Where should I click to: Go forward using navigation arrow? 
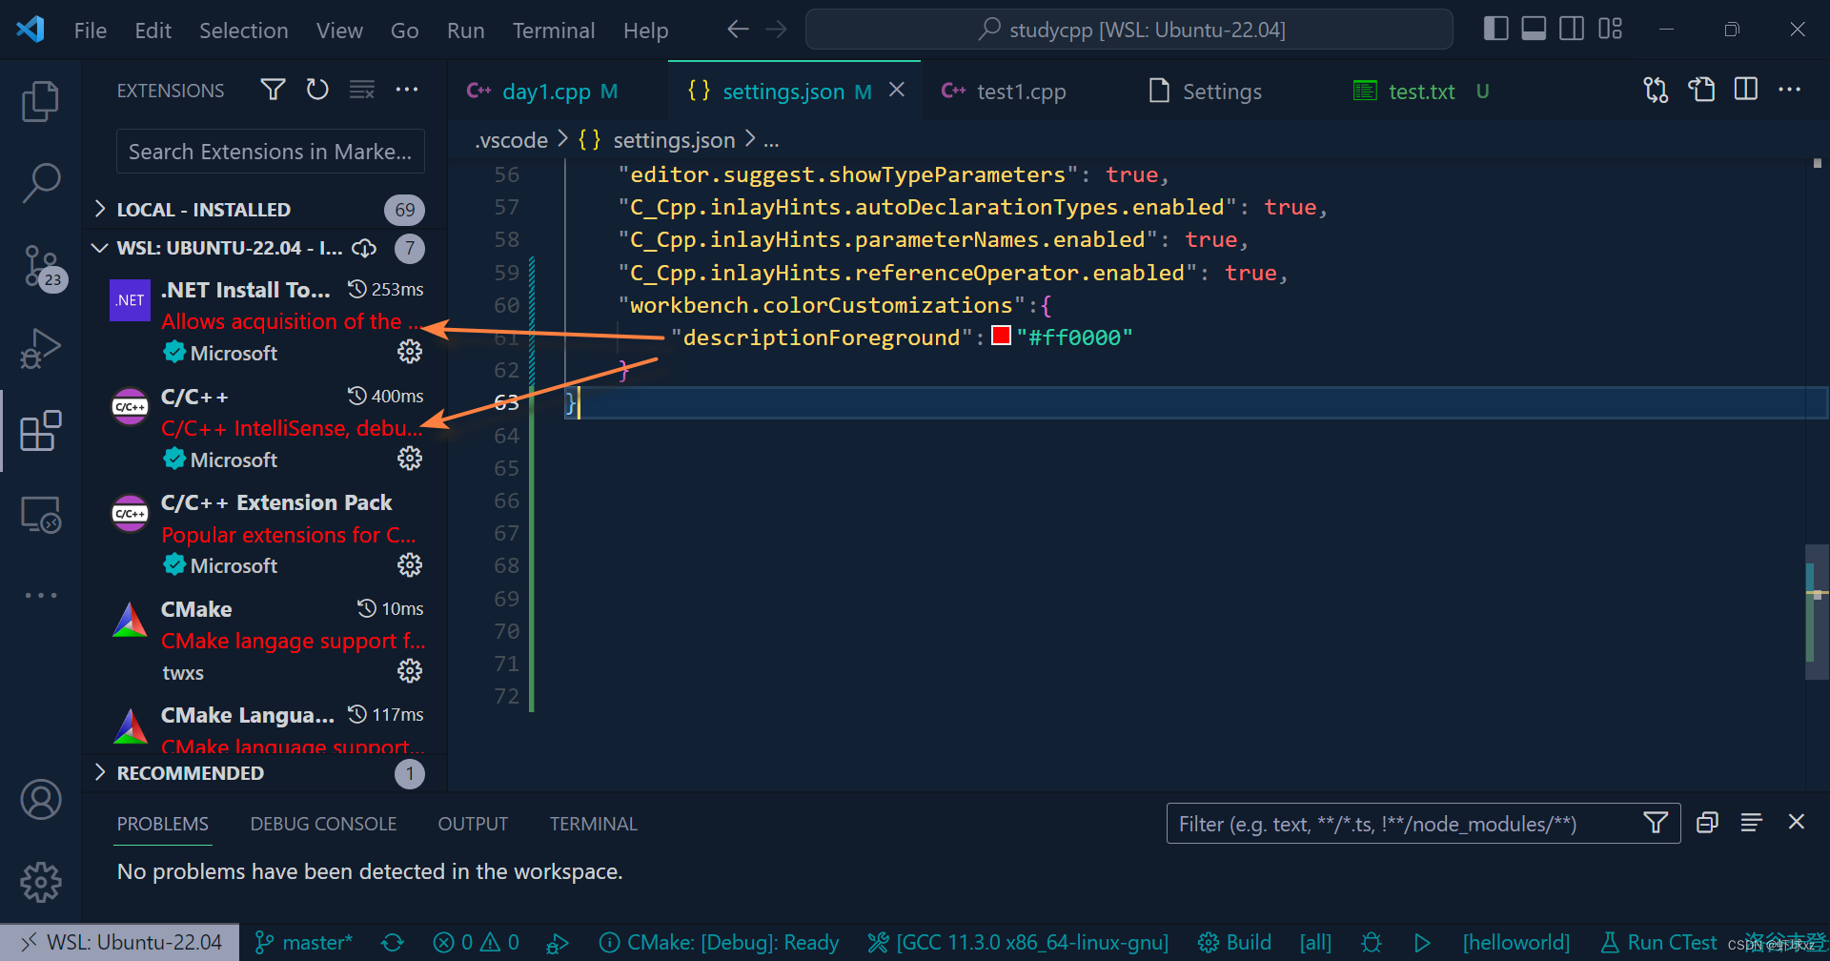pos(777,30)
